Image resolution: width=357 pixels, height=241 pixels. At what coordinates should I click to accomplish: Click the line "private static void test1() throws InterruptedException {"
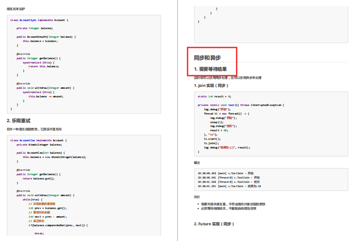[241, 105]
